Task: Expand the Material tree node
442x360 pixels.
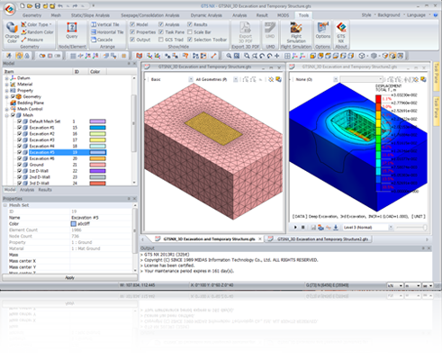Action: pos(6,85)
